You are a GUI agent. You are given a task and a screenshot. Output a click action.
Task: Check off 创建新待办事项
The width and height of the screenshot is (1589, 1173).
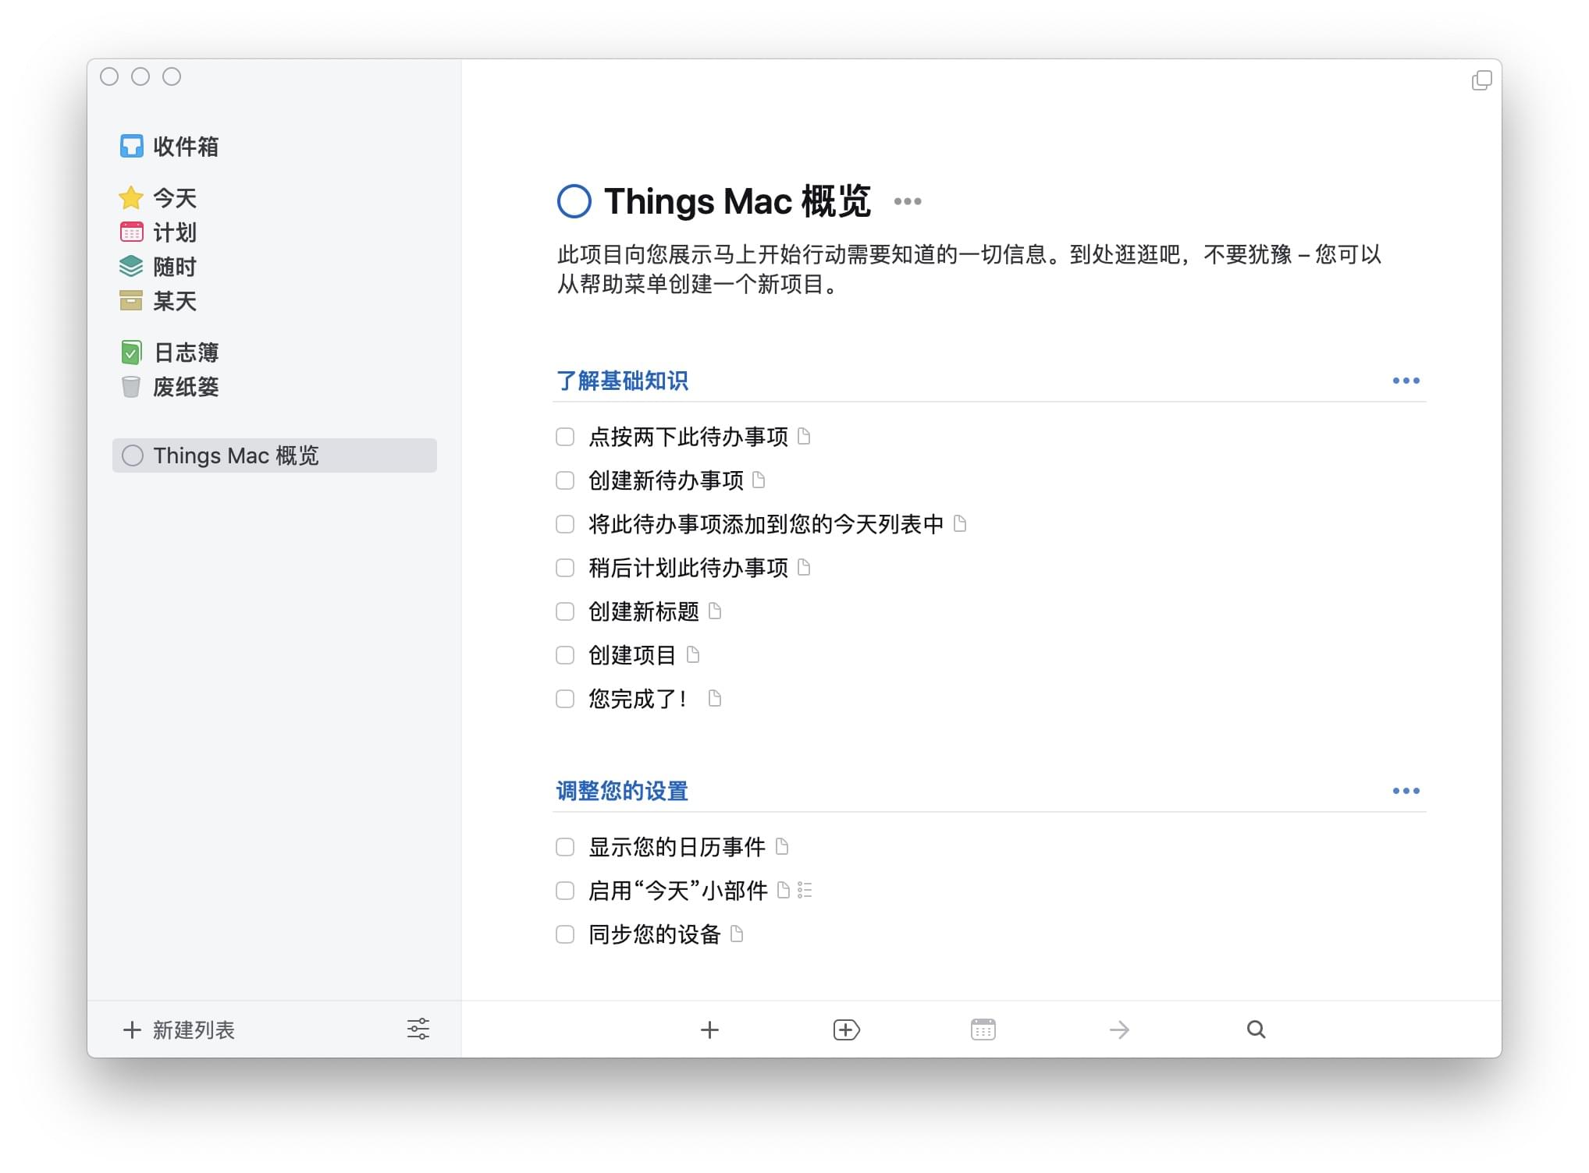pos(565,480)
